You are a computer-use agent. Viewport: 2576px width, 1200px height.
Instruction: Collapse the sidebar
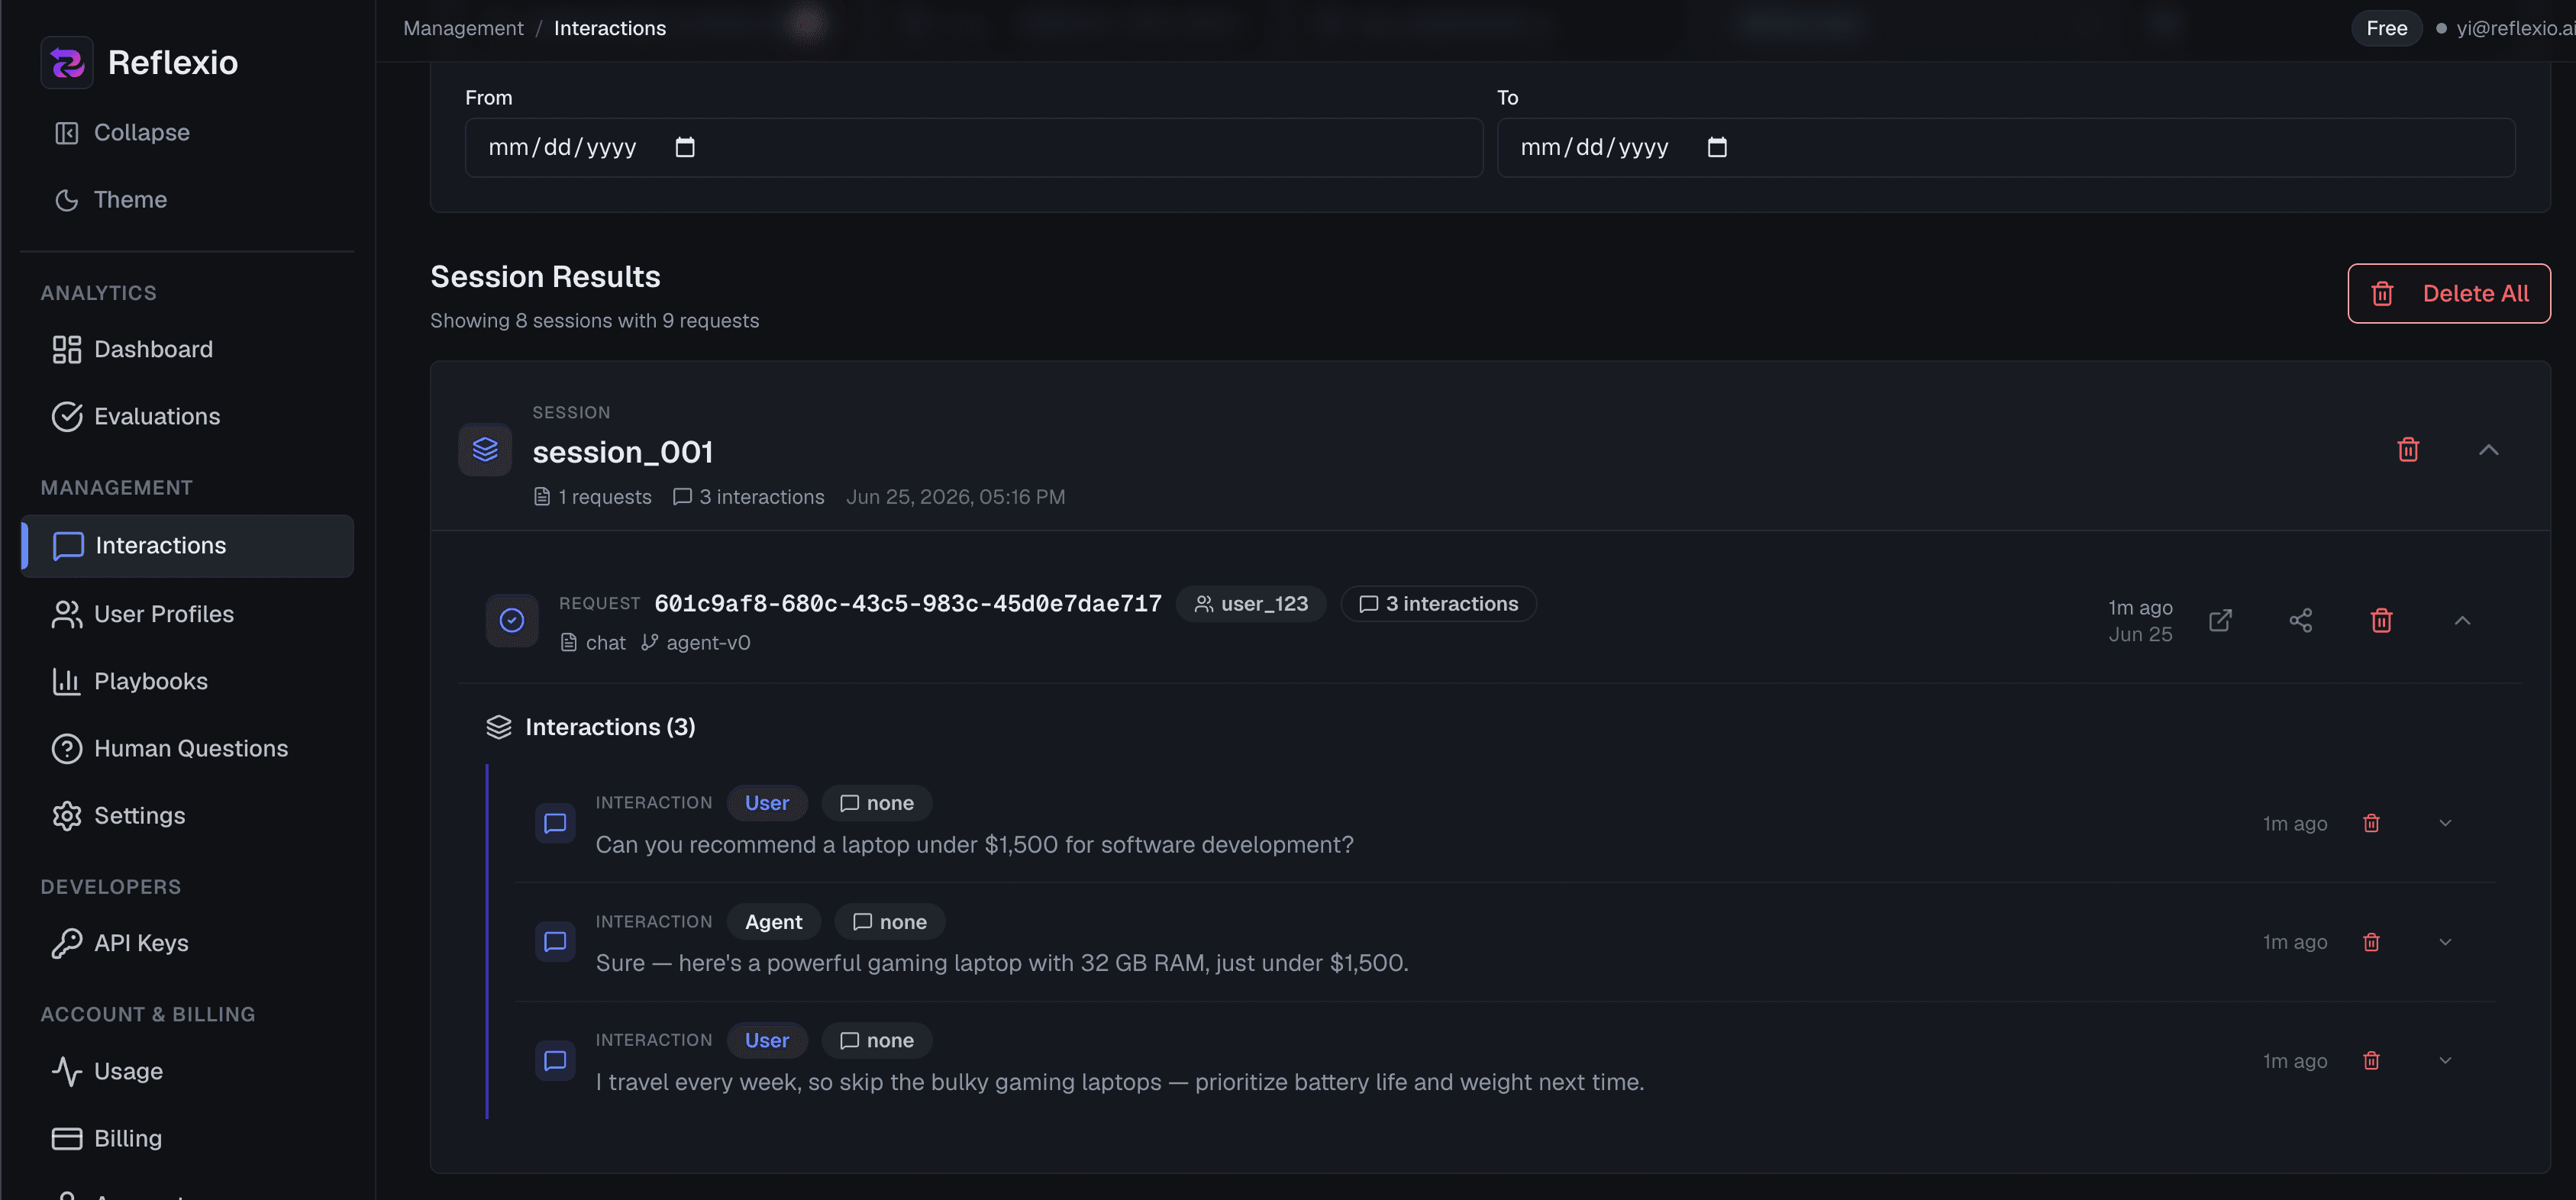click(187, 133)
